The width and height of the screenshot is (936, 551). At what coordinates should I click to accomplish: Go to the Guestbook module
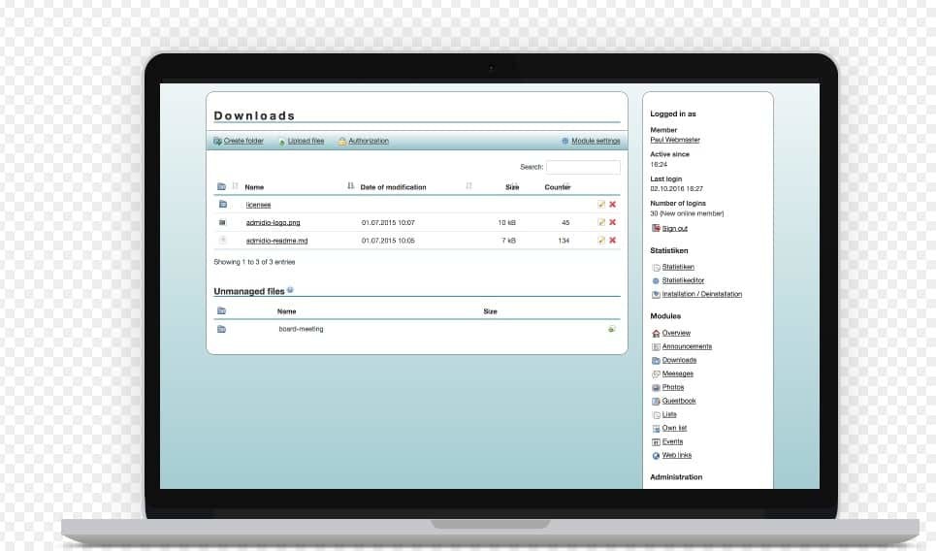[678, 401]
